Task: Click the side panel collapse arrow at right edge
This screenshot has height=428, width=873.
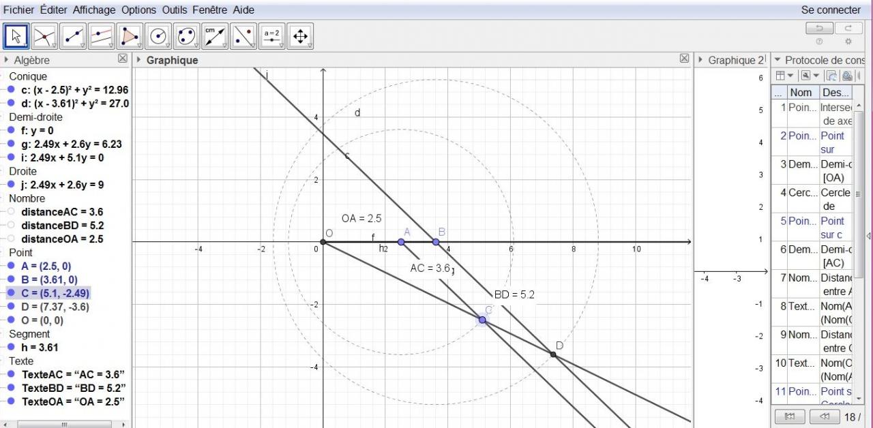Action: tap(869, 236)
